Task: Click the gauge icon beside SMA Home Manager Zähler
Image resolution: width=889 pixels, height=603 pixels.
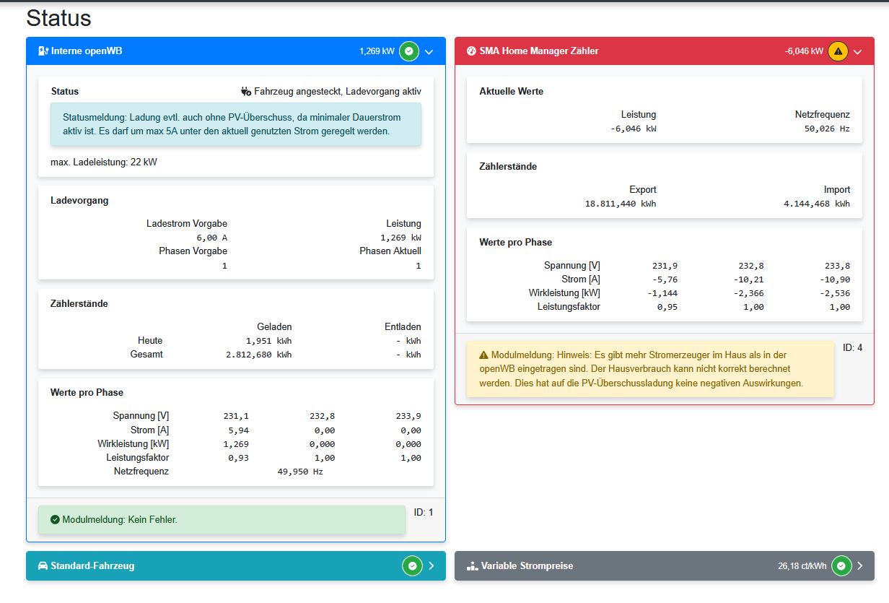Action: 471,51
